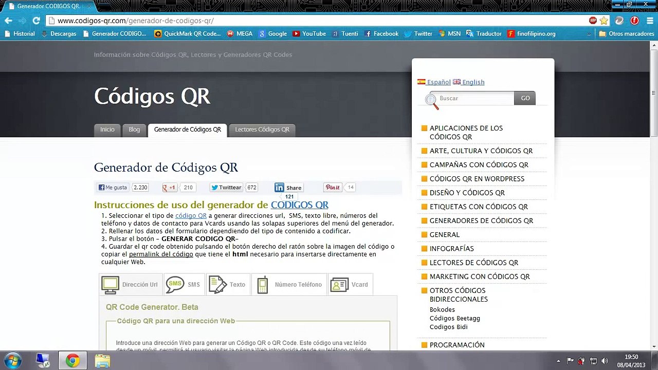Open the permalink del código link
658x370 pixels.
(161, 254)
